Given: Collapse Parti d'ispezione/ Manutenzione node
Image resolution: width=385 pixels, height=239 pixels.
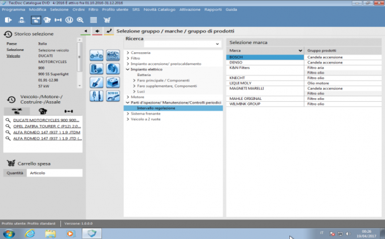Looking at the screenshot, I should tap(128, 103).
